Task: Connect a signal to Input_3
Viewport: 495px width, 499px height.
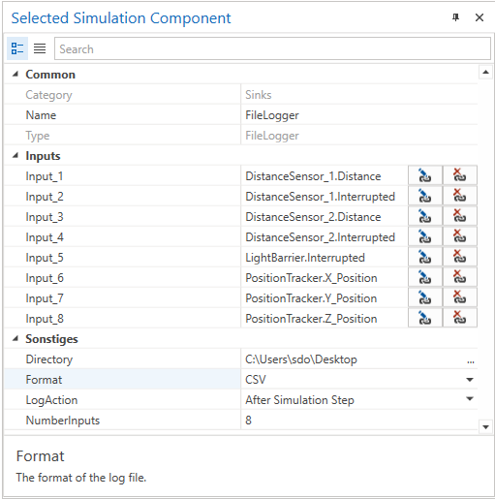Action: [425, 216]
